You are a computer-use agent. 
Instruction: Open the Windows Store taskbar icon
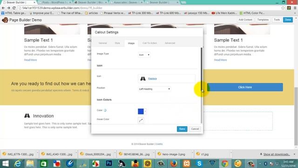point(43,163)
